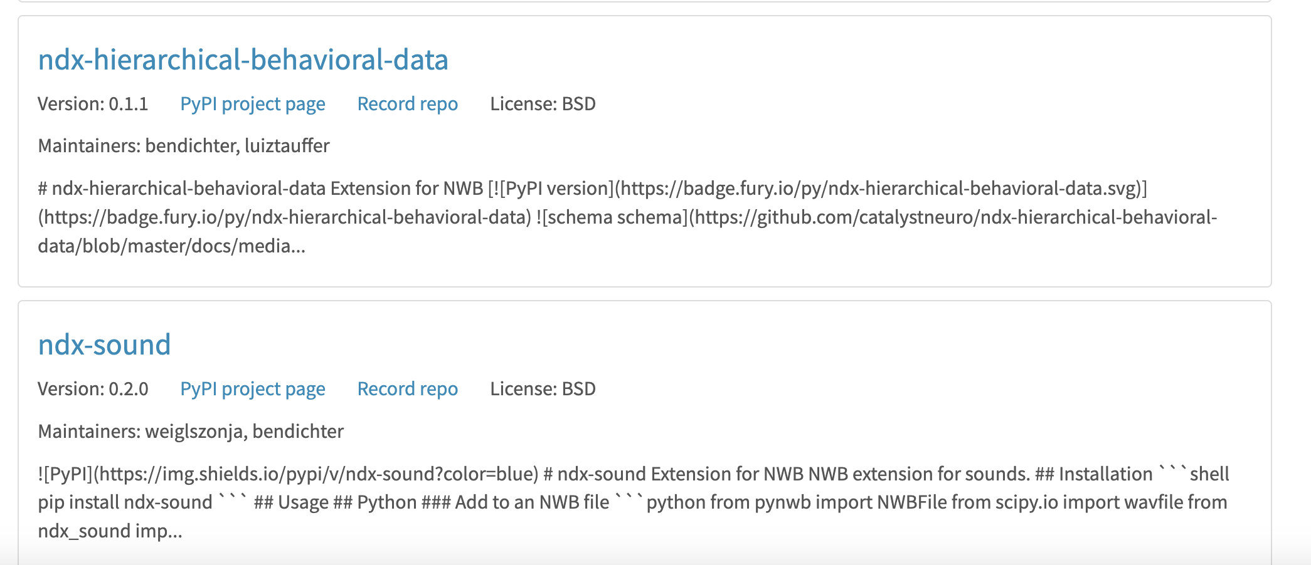Click the "pip install ndx-sound" text
Image resolution: width=1311 pixels, height=565 pixels.
tap(125, 502)
